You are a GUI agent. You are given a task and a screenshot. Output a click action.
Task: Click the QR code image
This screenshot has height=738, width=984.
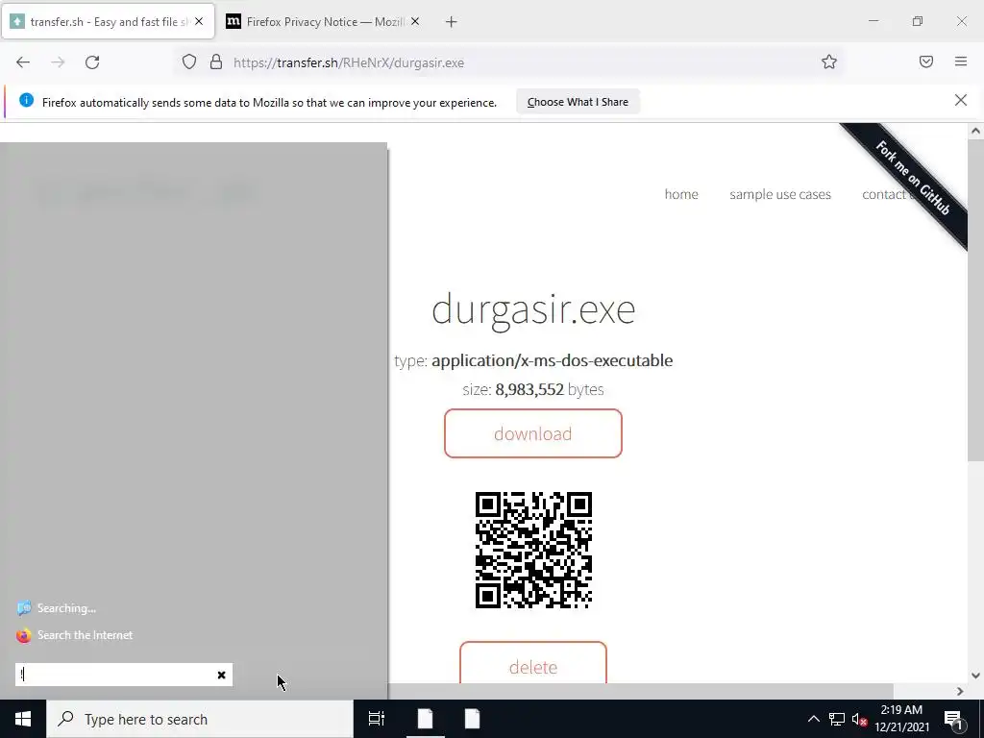click(533, 550)
